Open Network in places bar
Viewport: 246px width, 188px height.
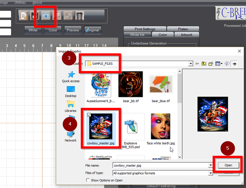tap(71, 136)
